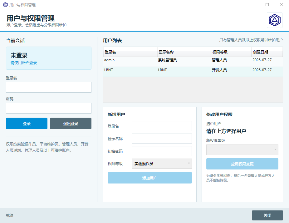Sort by the 显示名称 column header

(184, 52)
